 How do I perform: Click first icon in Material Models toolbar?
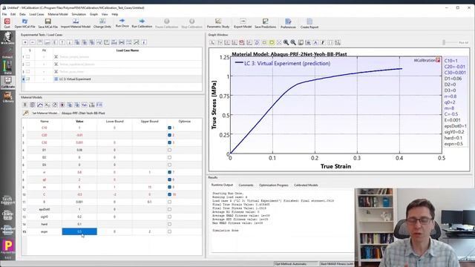pyautogui.click(x=25, y=105)
